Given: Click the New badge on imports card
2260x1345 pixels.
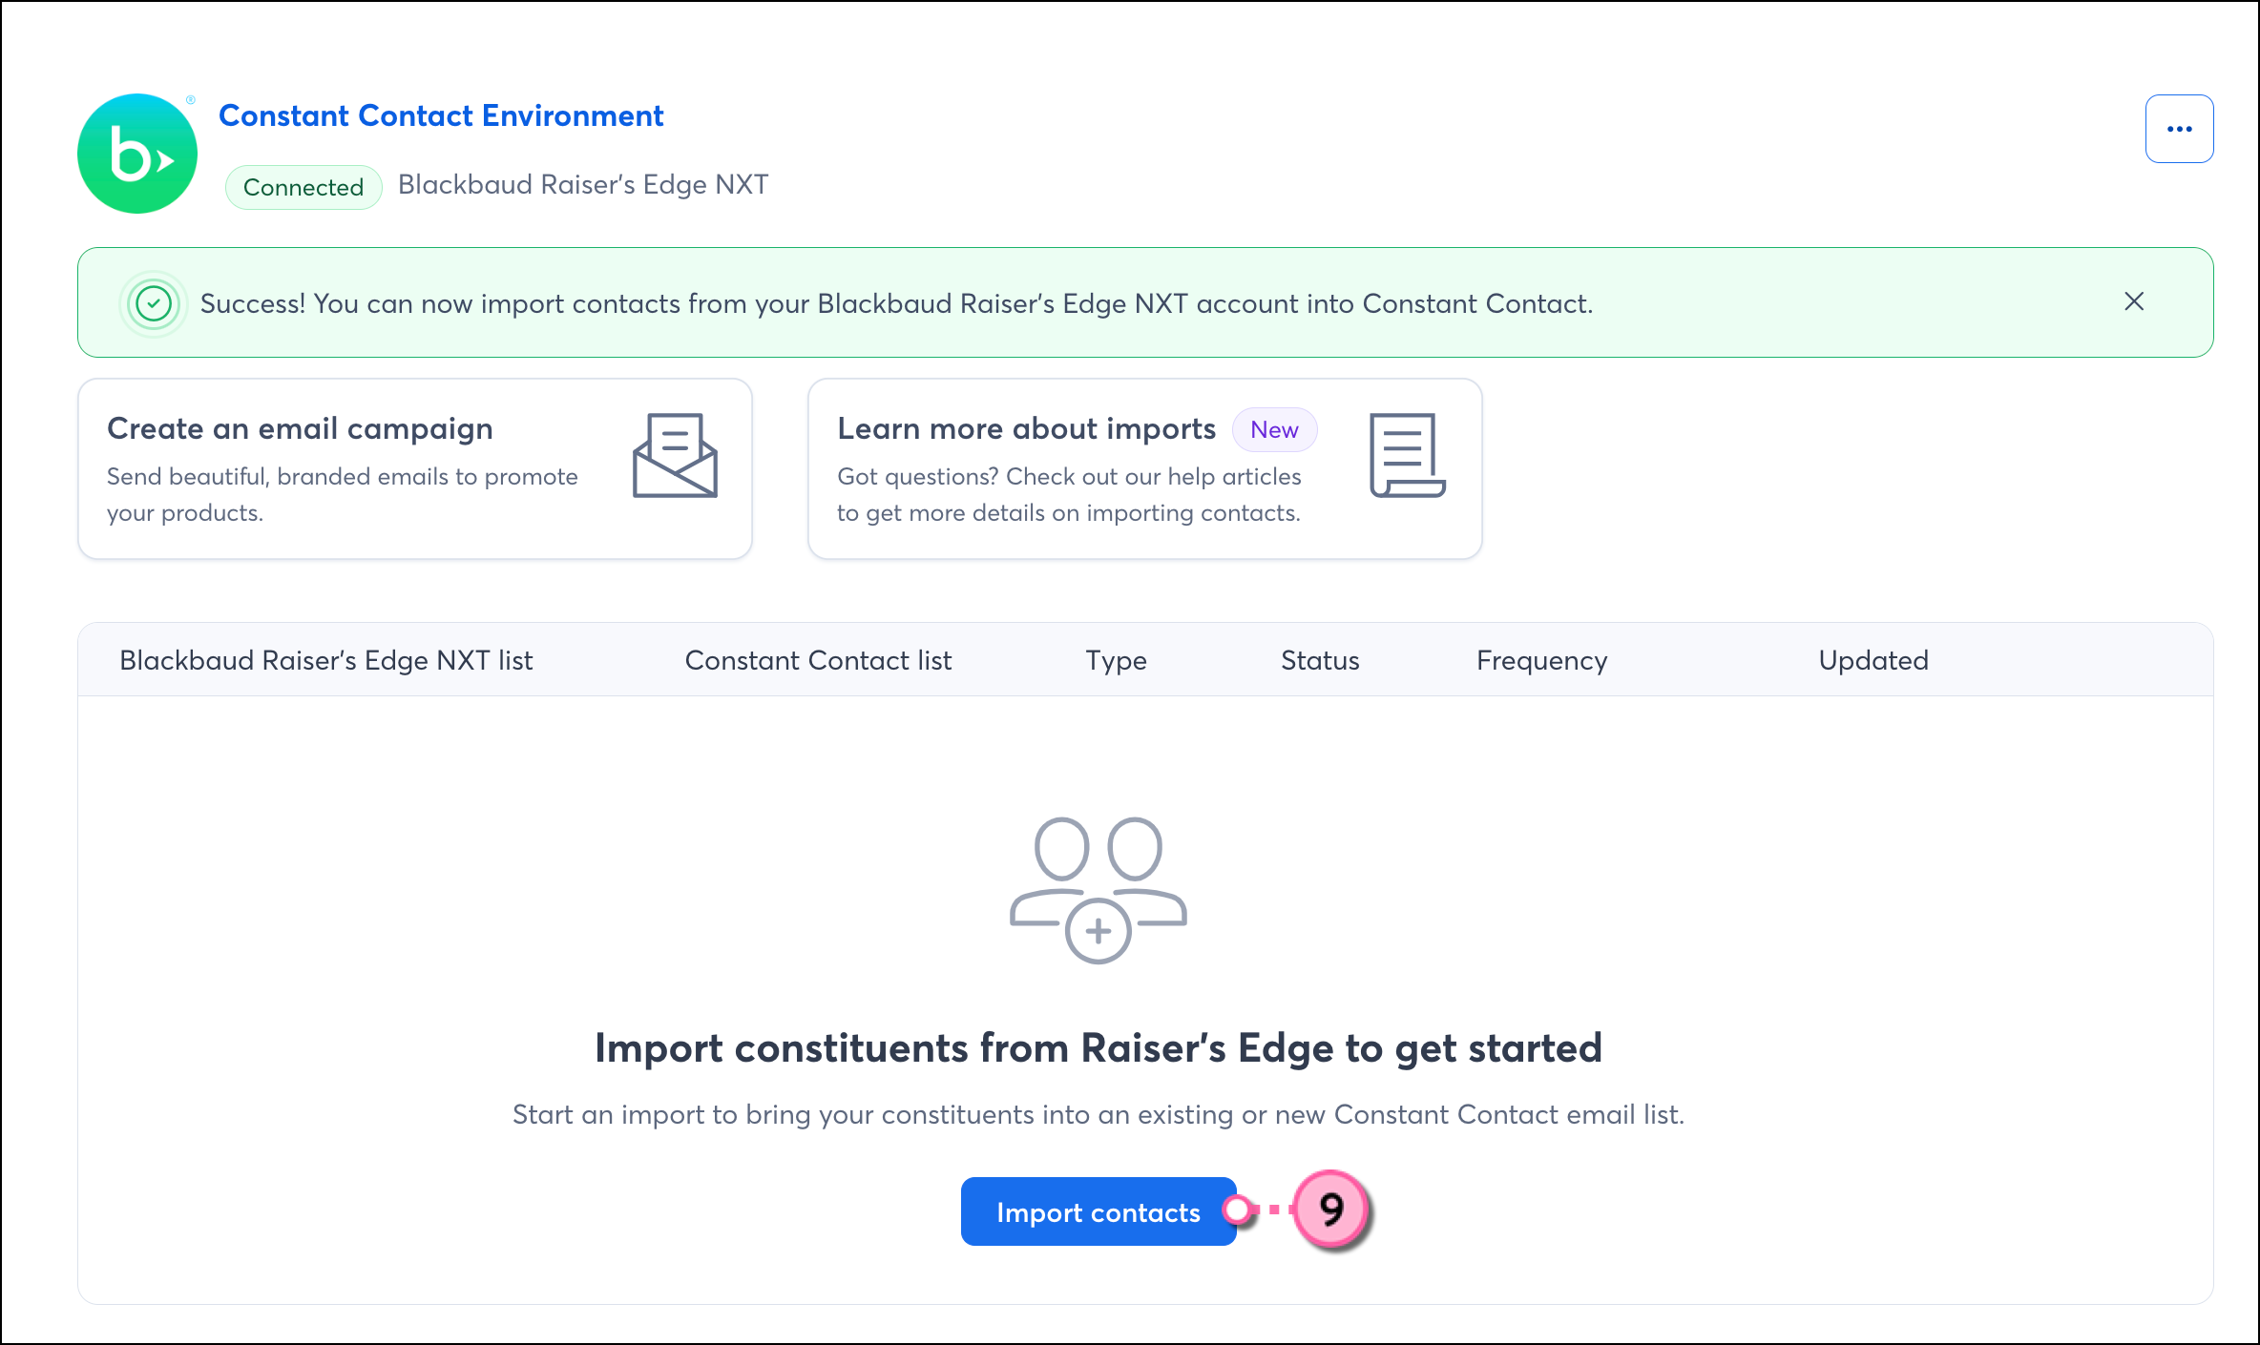Looking at the screenshot, I should point(1274,430).
